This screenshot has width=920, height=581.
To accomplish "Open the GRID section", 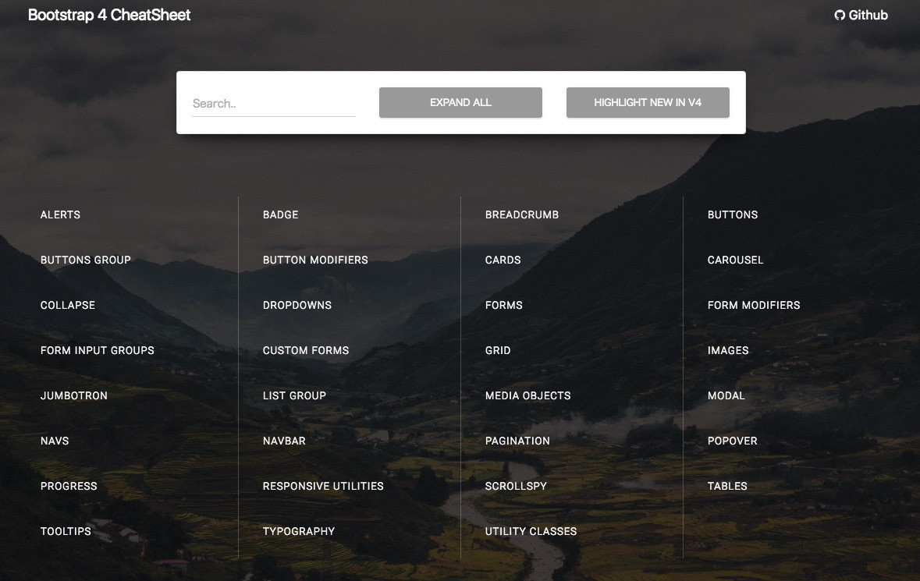I will point(498,350).
